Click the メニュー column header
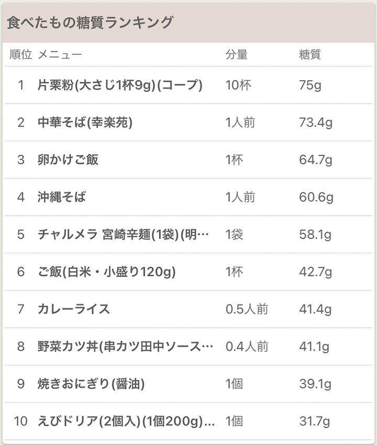Viewport: 377px width, 445px height. (60, 54)
